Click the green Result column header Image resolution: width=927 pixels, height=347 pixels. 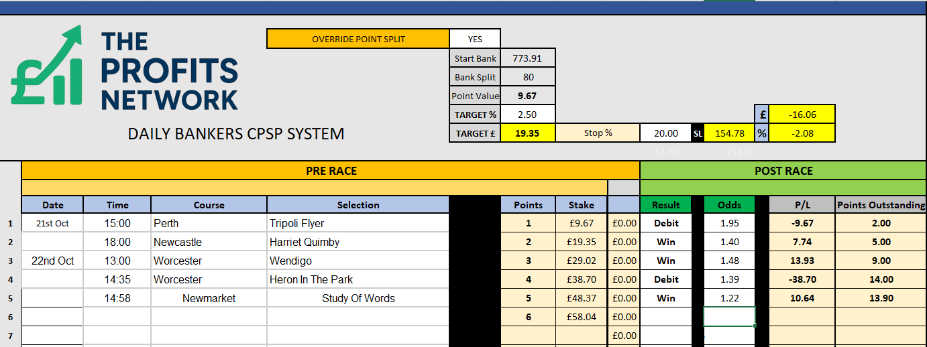pos(666,205)
